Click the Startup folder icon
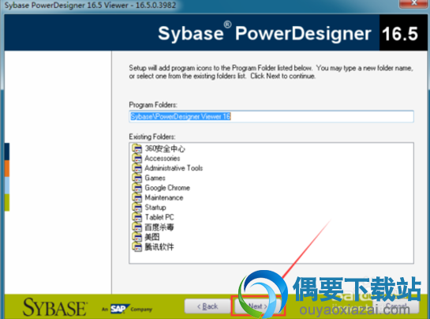This screenshot has width=430, height=319. click(136, 208)
